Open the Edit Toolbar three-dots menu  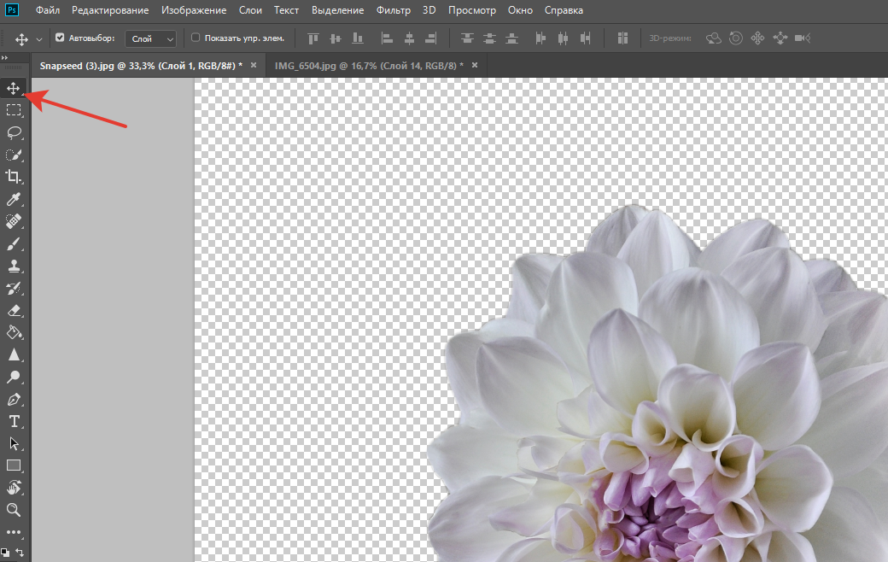tap(14, 533)
